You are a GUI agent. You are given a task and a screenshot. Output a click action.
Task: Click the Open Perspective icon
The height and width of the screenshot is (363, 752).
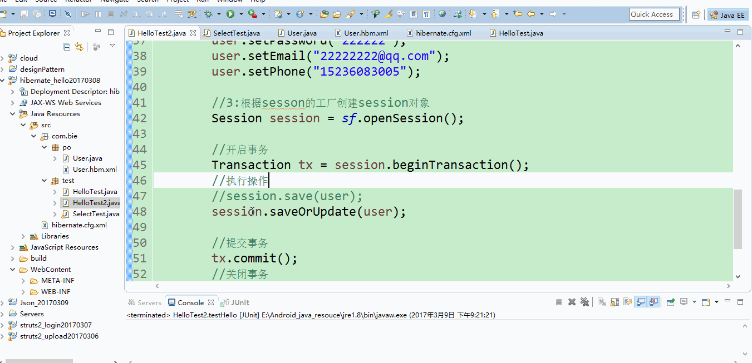[x=696, y=15]
